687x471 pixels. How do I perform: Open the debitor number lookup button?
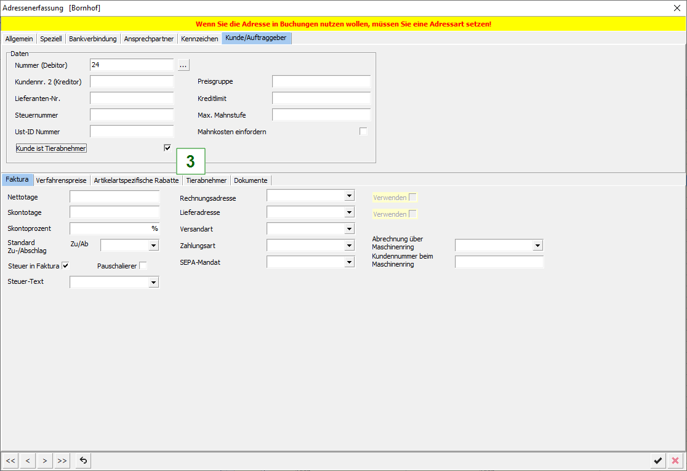(183, 65)
